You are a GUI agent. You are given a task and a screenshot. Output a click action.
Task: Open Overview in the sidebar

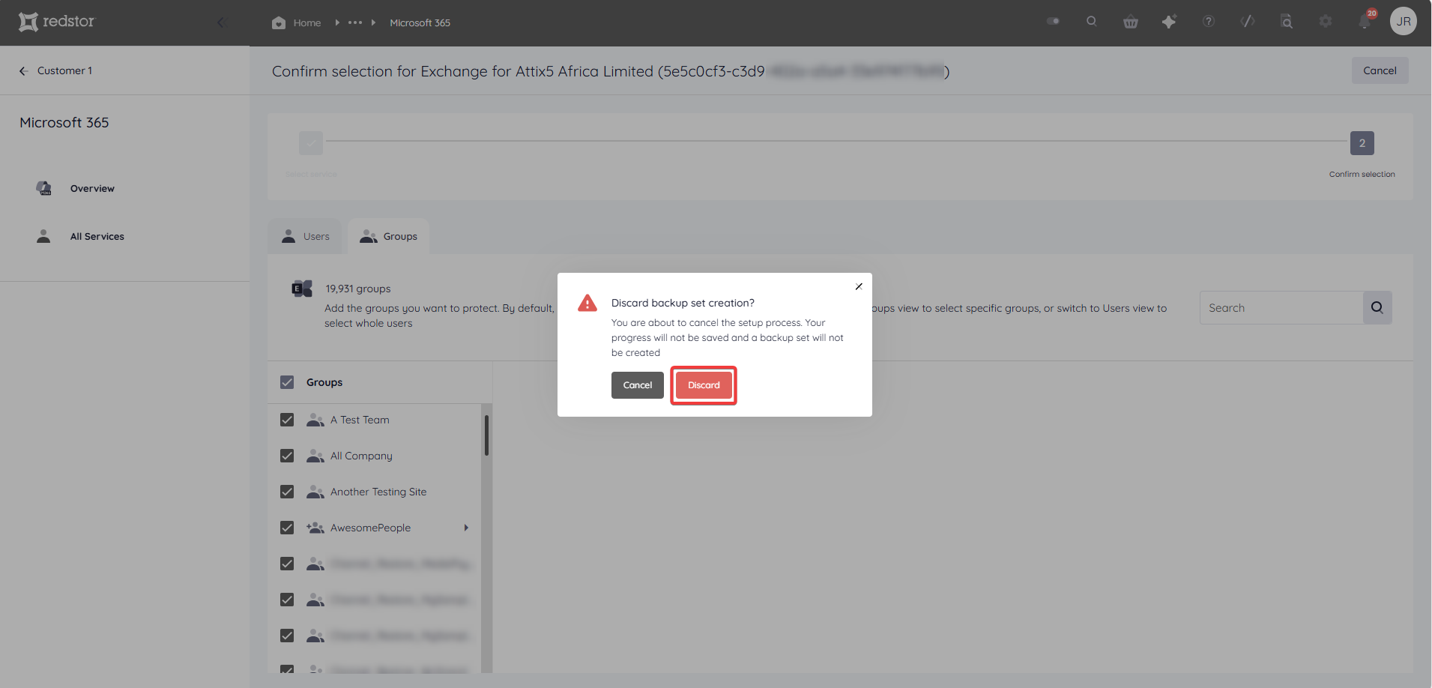[x=92, y=188]
